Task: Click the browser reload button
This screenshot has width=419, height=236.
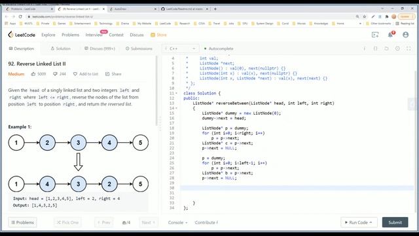Action: click(20, 16)
